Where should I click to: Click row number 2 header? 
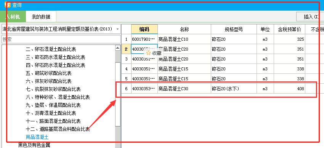(x=126, y=49)
